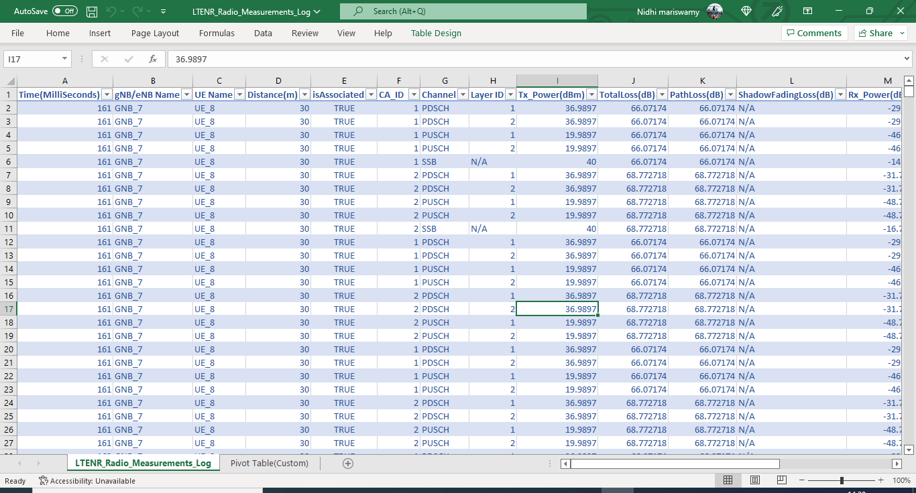Image resolution: width=916 pixels, height=493 pixels.
Task: Click the Insert Function fx icon
Action: coord(153,59)
